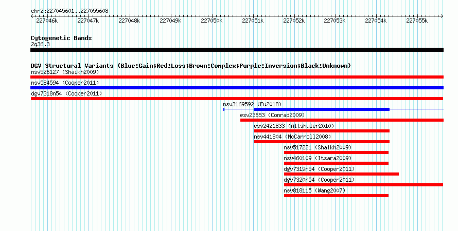The width and height of the screenshot is (458, 231).
Task: Open the dgv7320n54 (Cooper2011) label
Action: click(x=319, y=180)
